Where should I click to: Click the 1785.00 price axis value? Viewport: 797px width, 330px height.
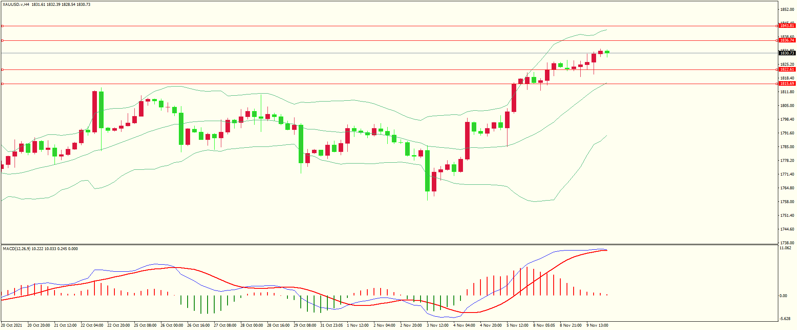click(x=787, y=147)
